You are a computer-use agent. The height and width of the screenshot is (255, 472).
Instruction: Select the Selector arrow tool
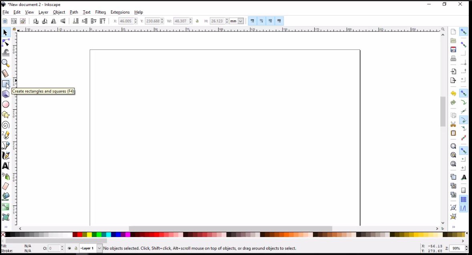(5, 32)
